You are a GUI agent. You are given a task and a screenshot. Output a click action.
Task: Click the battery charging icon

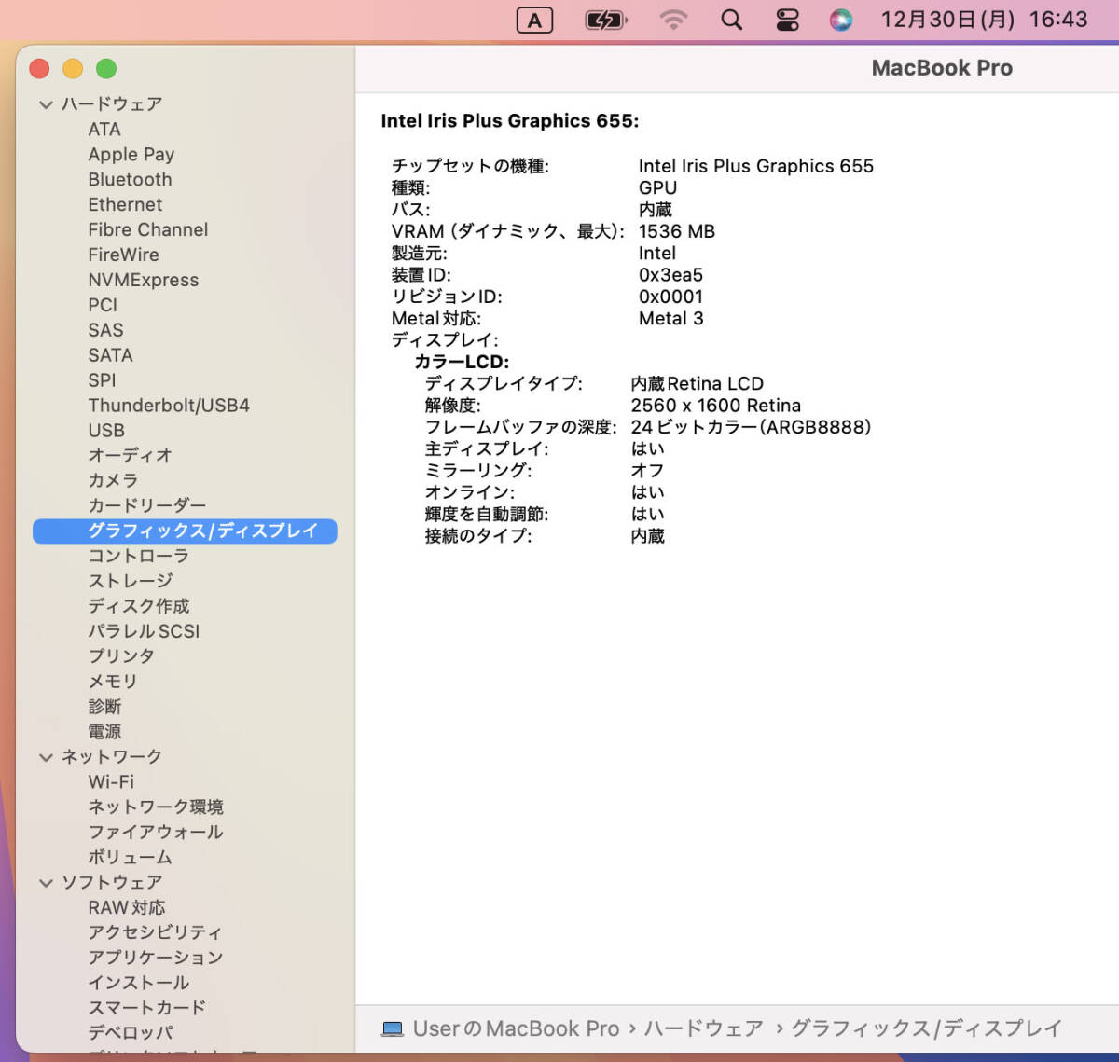[605, 20]
